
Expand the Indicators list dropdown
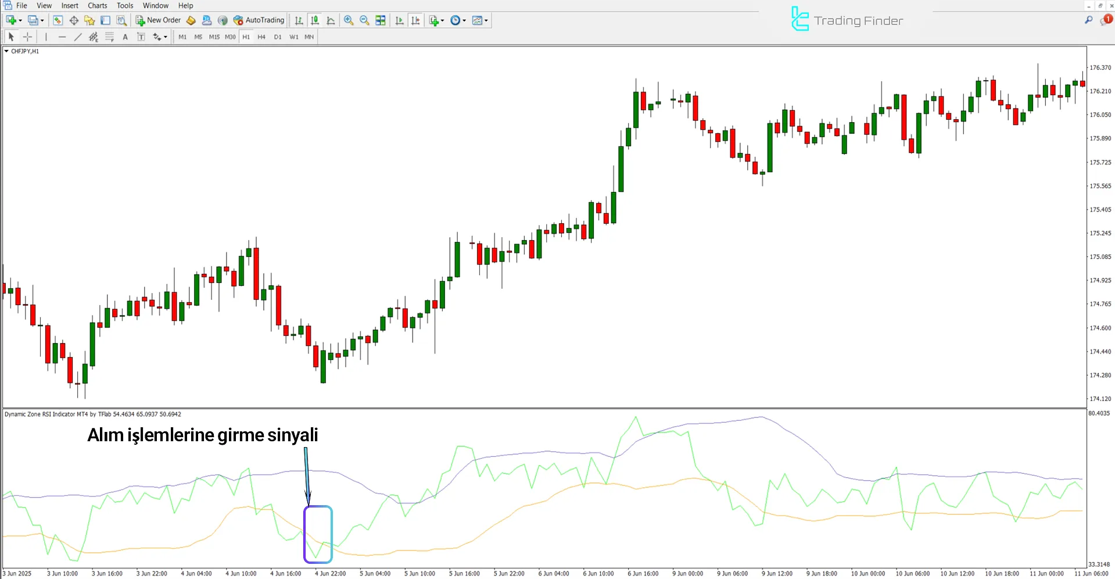click(442, 20)
